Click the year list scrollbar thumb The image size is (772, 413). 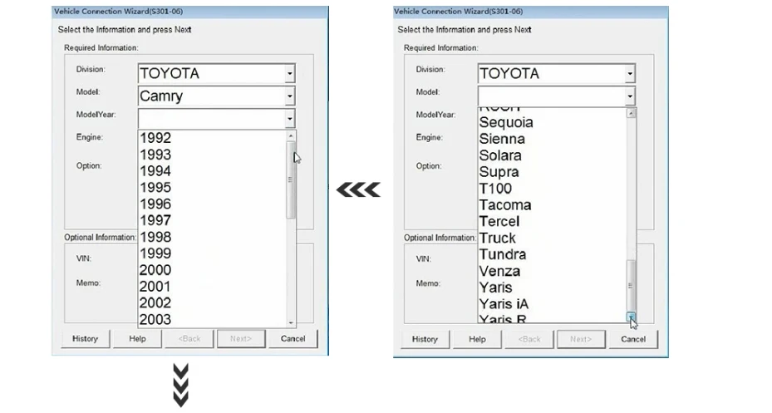(291, 180)
